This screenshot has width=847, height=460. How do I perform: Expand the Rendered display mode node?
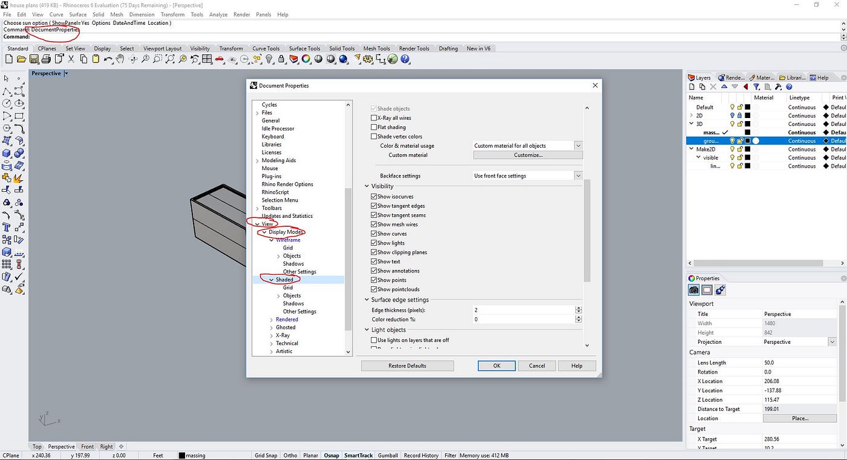tap(271, 320)
